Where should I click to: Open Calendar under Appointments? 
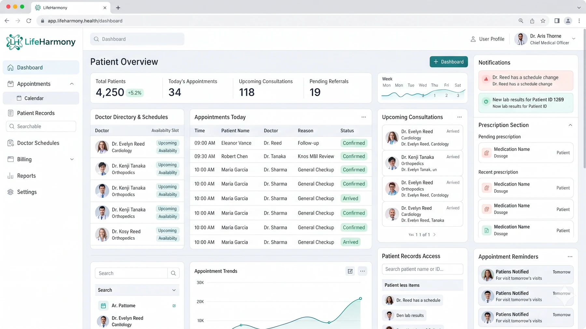pos(41,98)
